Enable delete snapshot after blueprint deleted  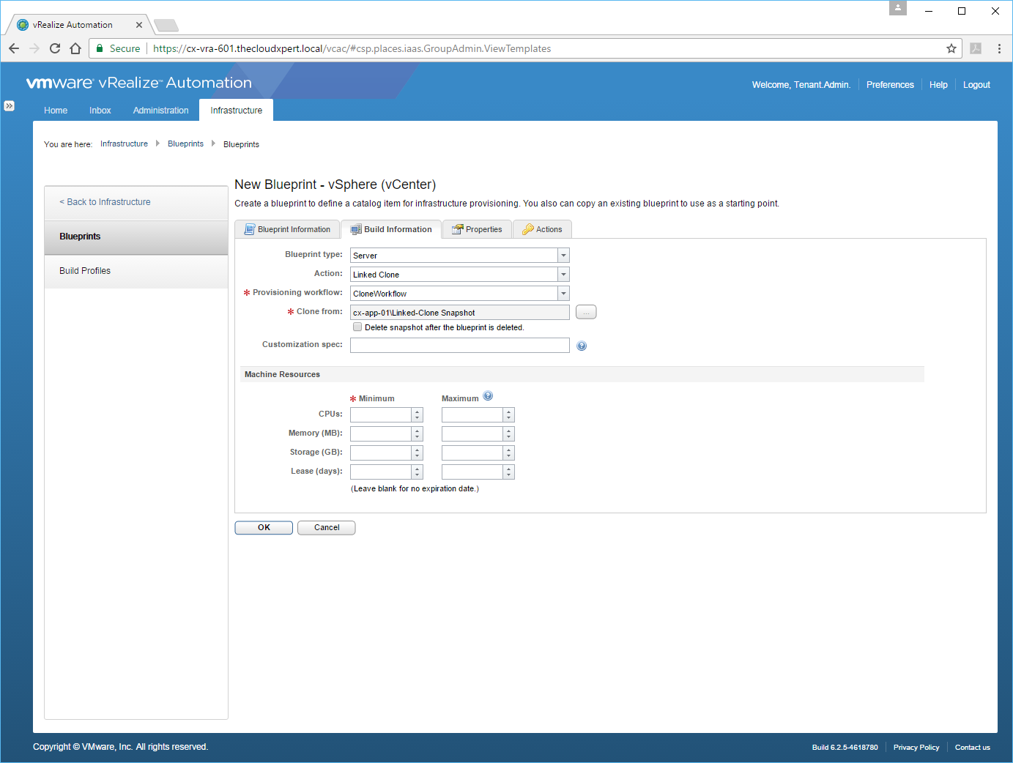357,327
